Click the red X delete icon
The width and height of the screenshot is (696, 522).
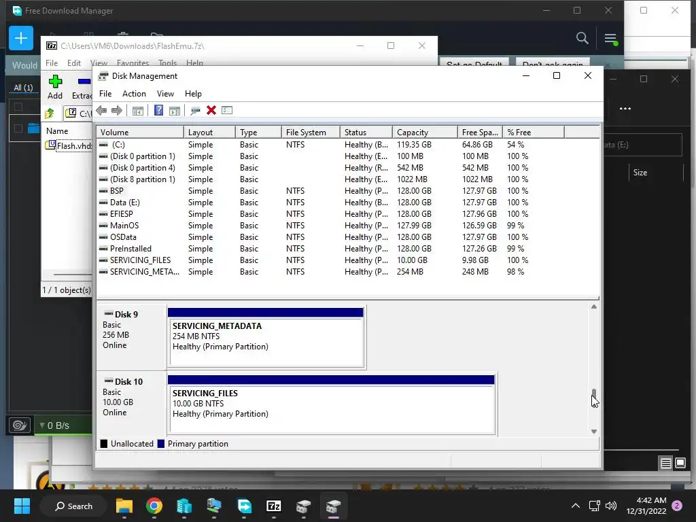(211, 111)
